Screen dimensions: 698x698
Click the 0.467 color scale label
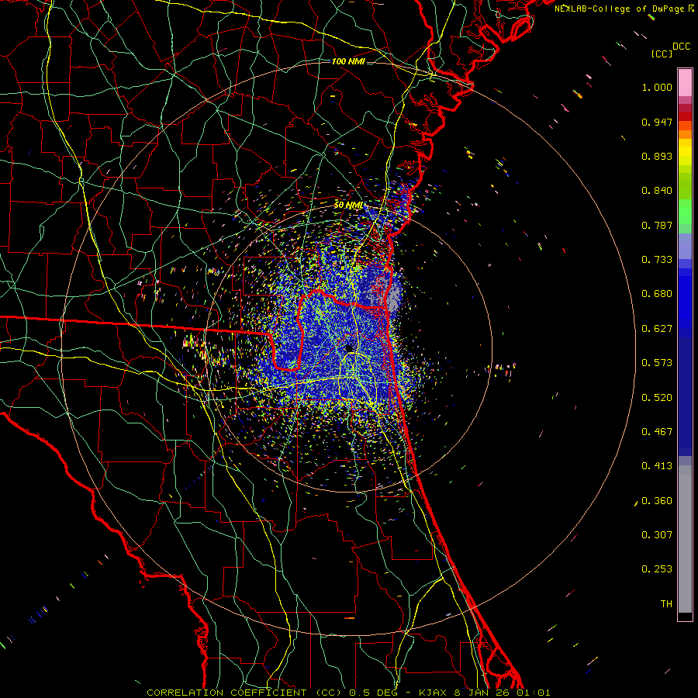click(657, 432)
